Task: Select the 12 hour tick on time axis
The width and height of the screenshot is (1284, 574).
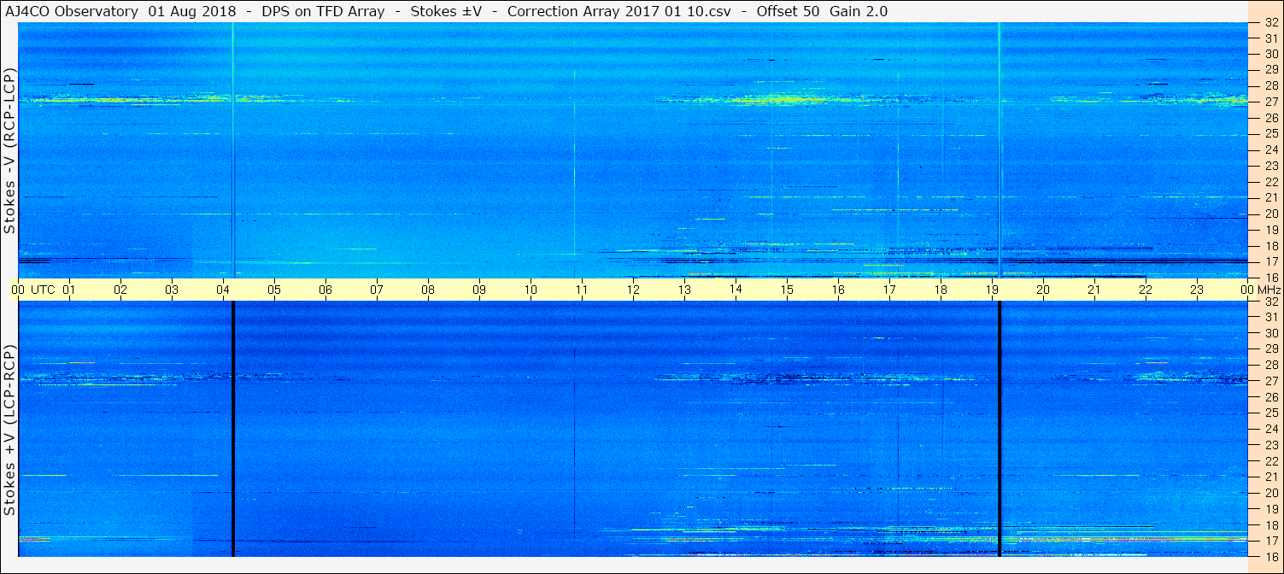Action: [x=633, y=290]
